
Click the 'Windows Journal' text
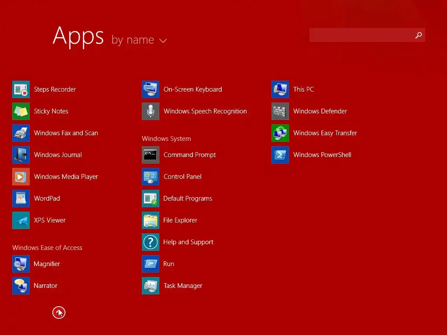58,155
